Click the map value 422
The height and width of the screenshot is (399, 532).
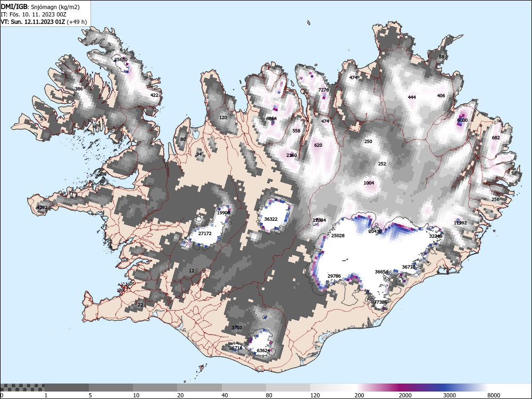pyautogui.click(x=154, y=95)
